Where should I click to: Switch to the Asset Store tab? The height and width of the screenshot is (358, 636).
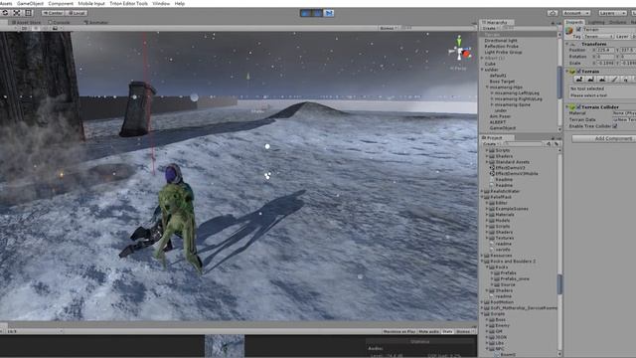[x=27, y=22]
